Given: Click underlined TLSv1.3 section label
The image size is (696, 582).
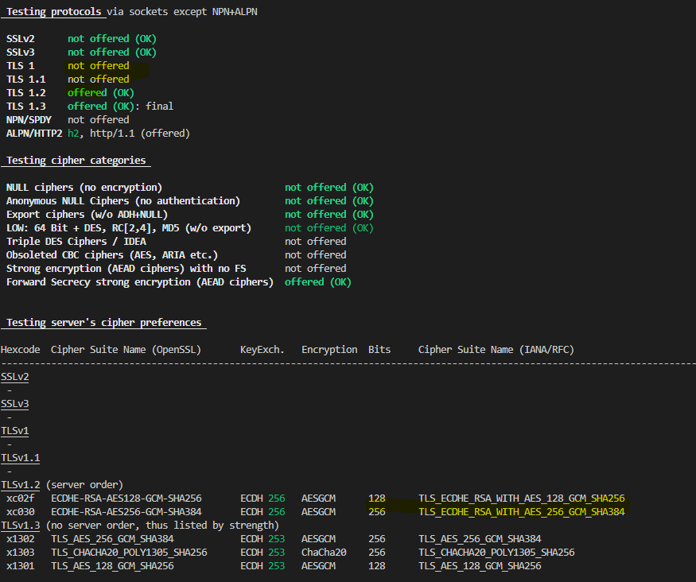Looking at the screenshot, I should (x=20, y=525).
